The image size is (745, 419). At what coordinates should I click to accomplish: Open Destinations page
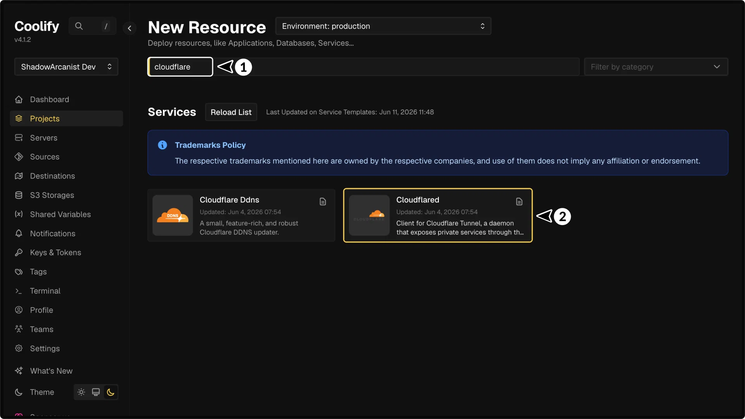[66, 176]
